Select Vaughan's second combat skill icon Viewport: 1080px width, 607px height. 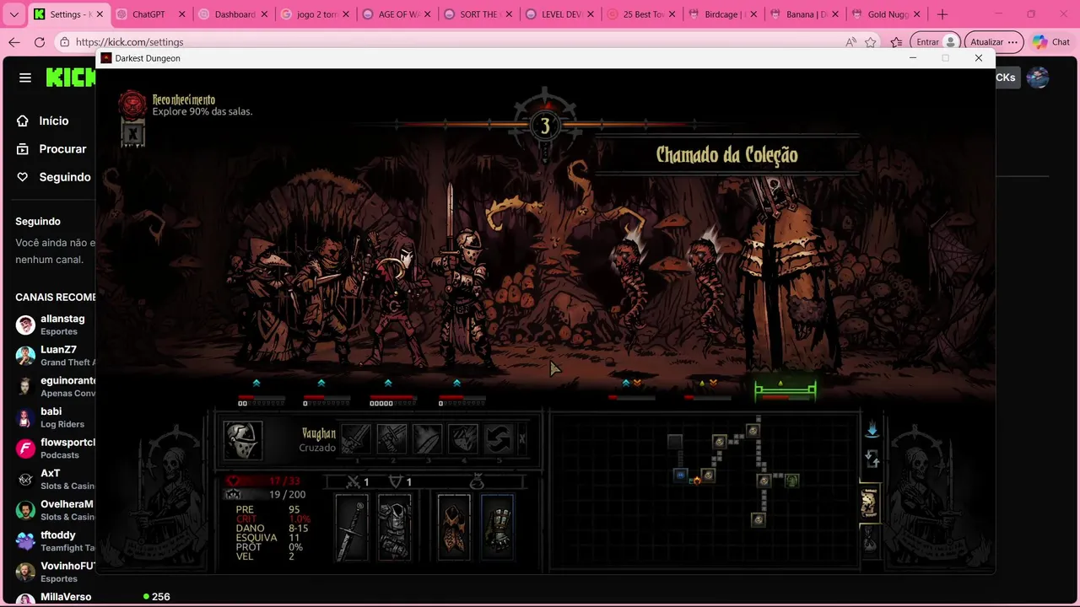[x=391, y=440]
